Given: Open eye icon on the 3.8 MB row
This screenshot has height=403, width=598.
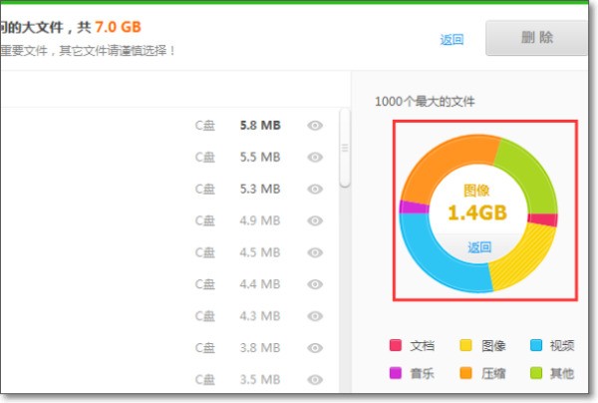Looking at the screenshot, I should [315, 348].
